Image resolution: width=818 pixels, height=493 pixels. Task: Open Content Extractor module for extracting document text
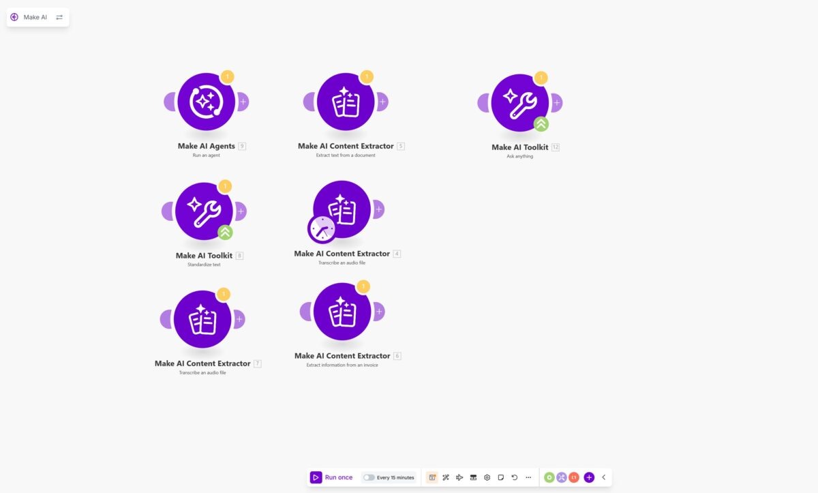[x=346, y=102]
